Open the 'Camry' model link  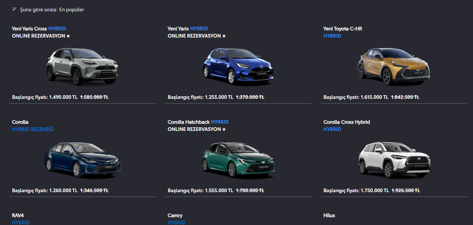(175, 215)
